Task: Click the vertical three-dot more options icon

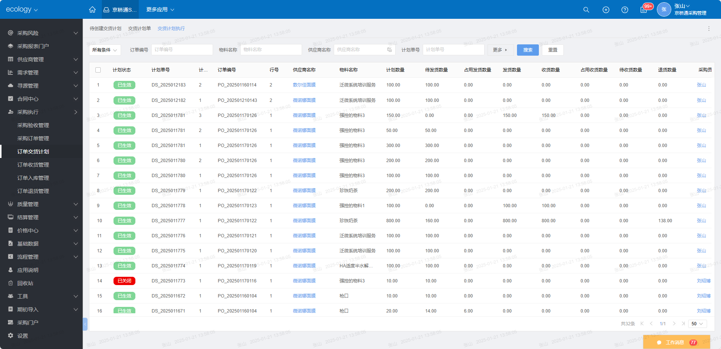Action: tap(709, 29)
